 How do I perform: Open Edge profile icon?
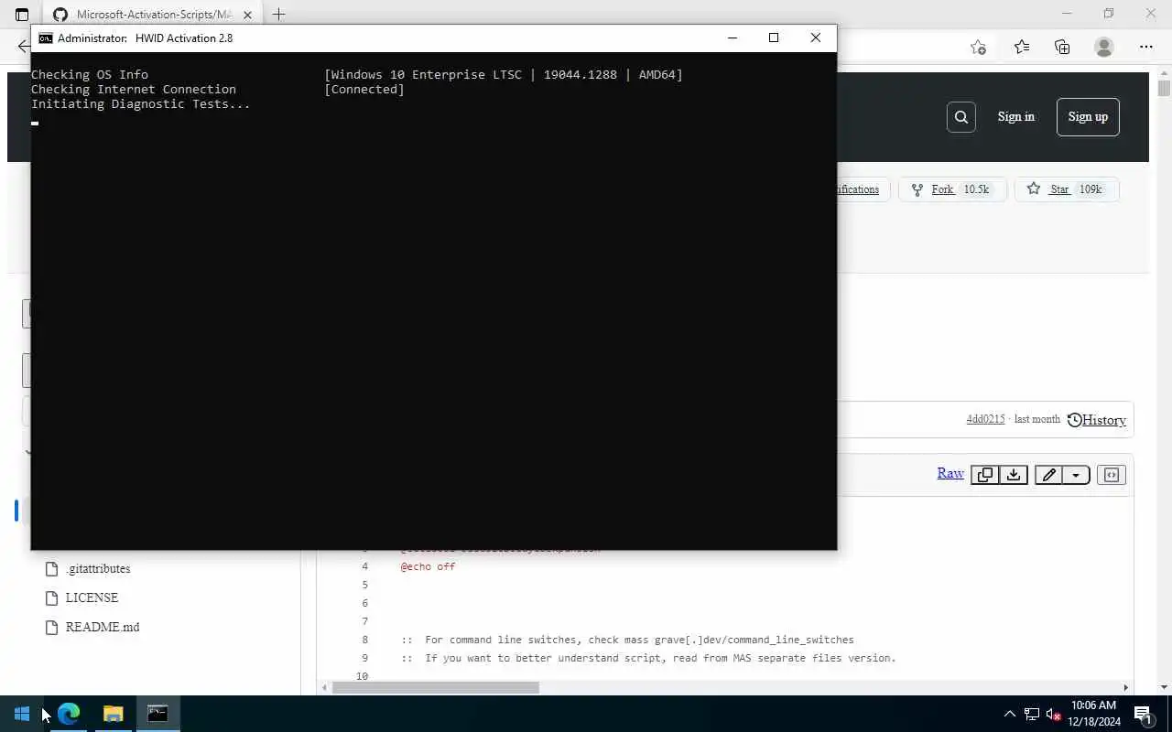[x=1103, y=47]
